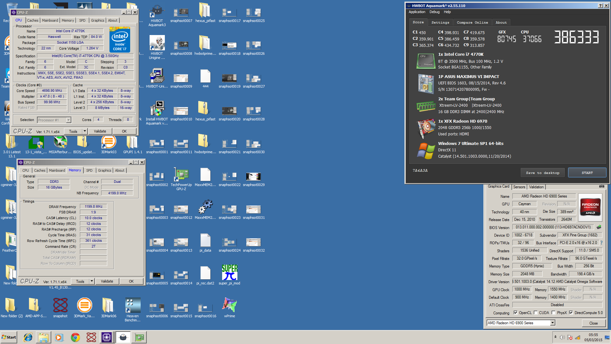Open Google Chrome from the taskbar
611x344 pixels.
tap(75, 337)
